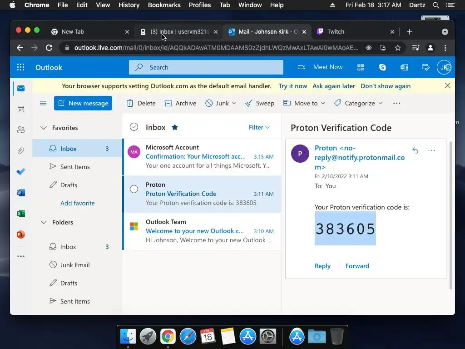Image resolution: width=465 pixels, height=349 pixels.
Task: Click Ask again later link
Action: 334,86
